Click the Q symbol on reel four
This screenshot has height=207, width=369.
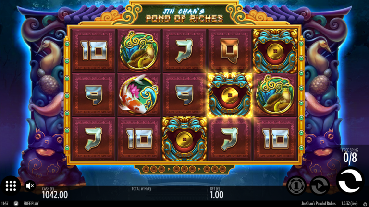[230, 51]
